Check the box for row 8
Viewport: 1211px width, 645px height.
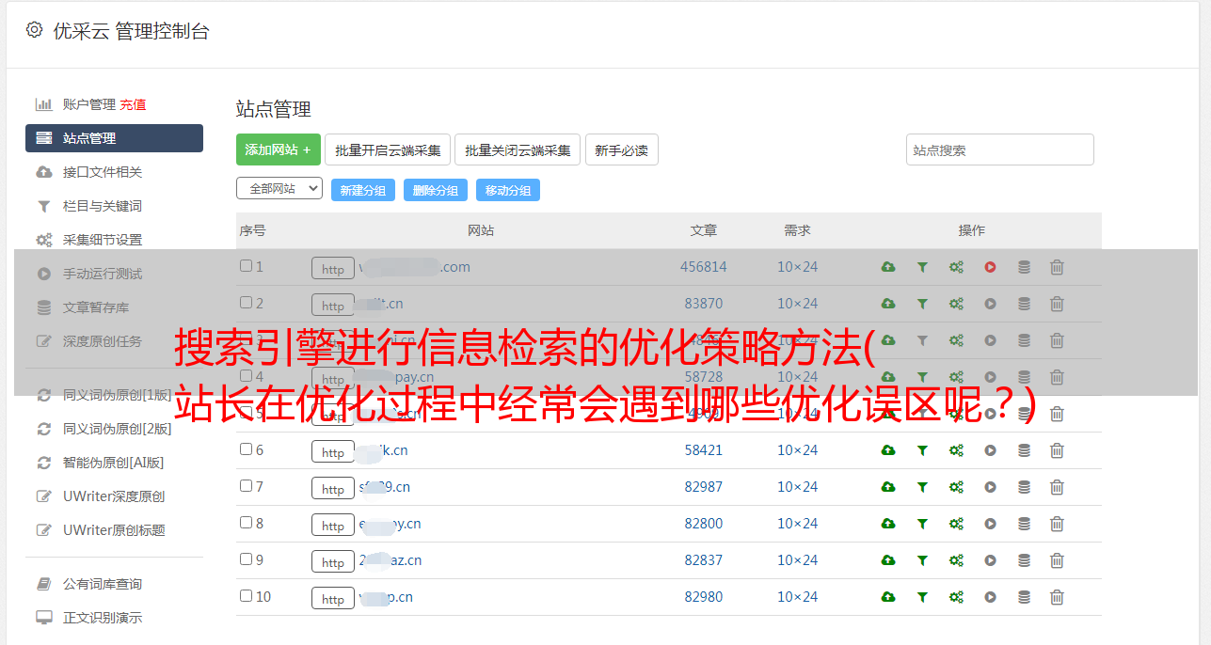click(x=246, y=523)
